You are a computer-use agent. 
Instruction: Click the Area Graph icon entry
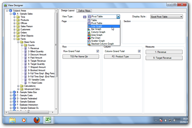(89, 35)
